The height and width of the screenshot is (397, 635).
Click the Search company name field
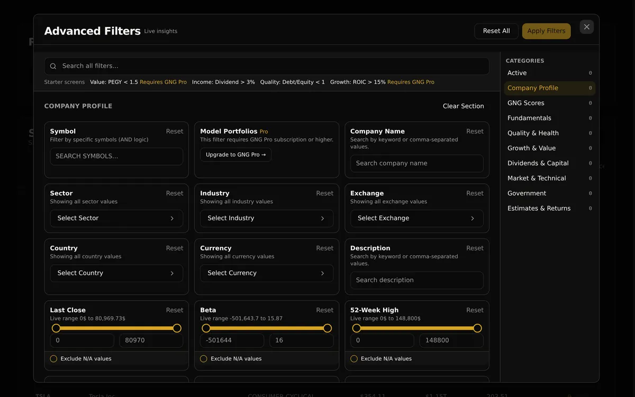[416, 164]
